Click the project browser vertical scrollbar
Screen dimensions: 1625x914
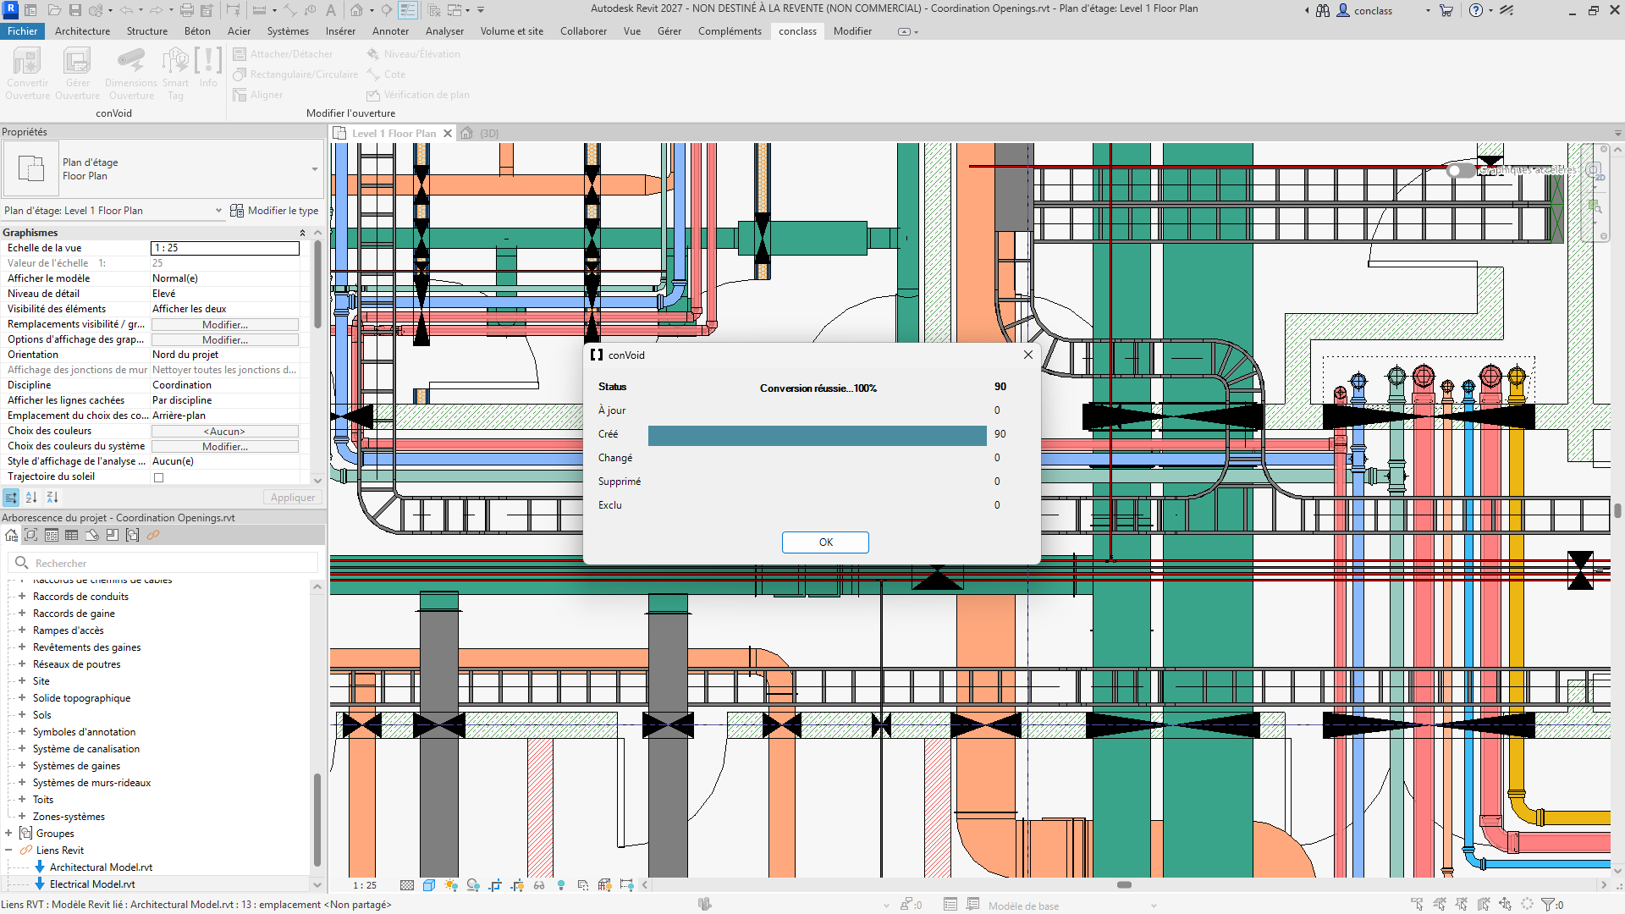317,819
